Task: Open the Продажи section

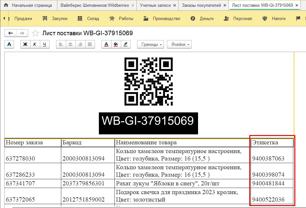Action: click(23, 19)
